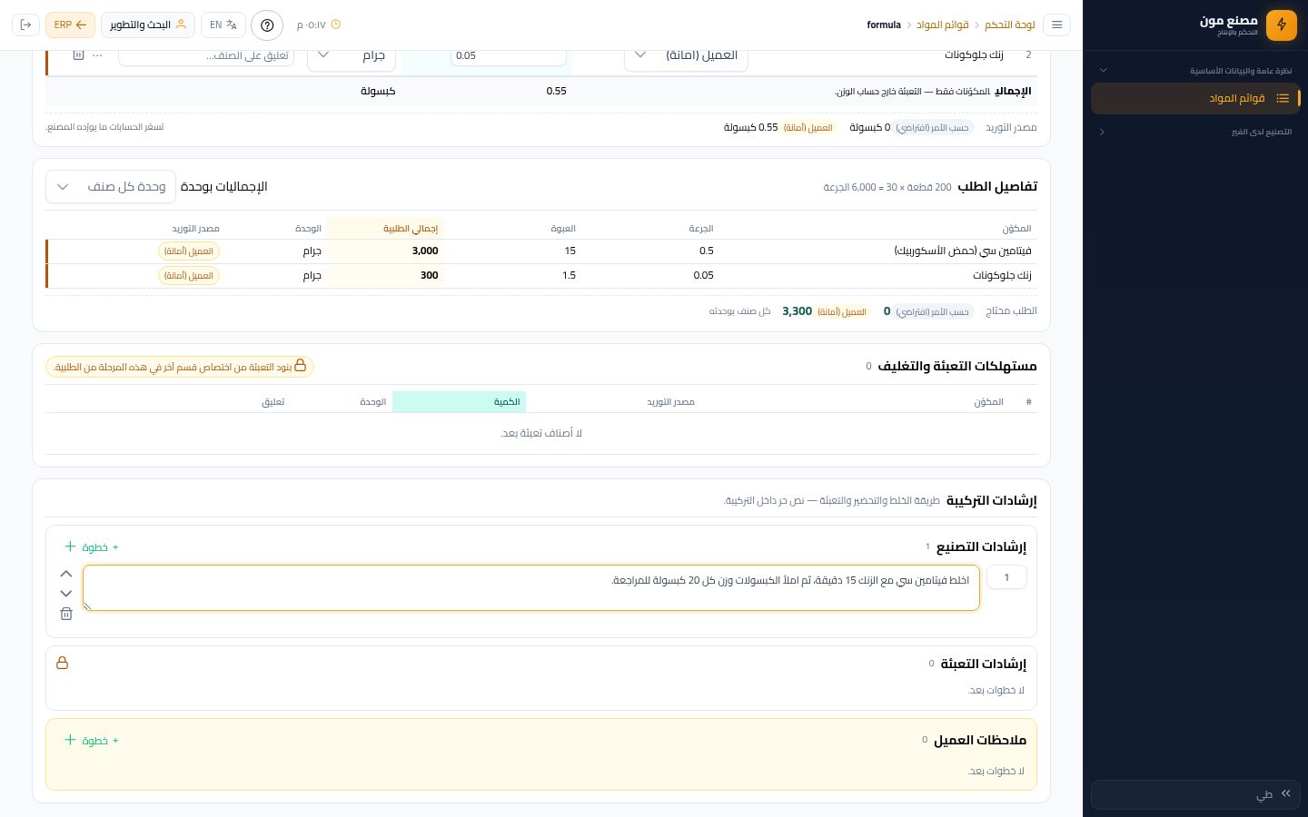Open the قوائم المواد sidebar item

point(1195,98)
